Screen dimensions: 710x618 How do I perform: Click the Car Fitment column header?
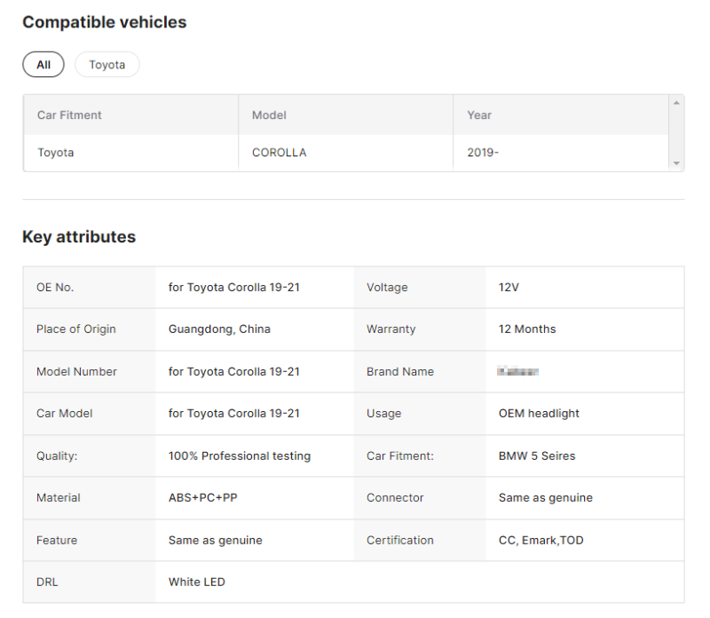click(69, 115)
